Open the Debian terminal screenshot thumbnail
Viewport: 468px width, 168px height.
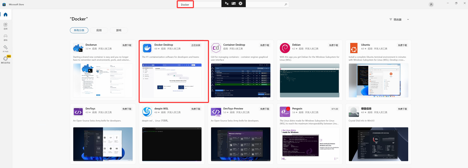coord(310,80)
